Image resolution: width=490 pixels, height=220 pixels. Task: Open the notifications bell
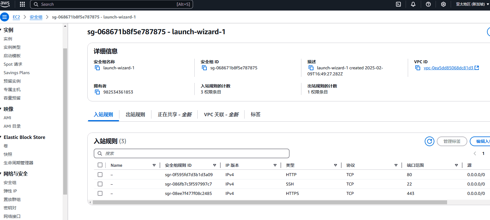pos(413,4)
